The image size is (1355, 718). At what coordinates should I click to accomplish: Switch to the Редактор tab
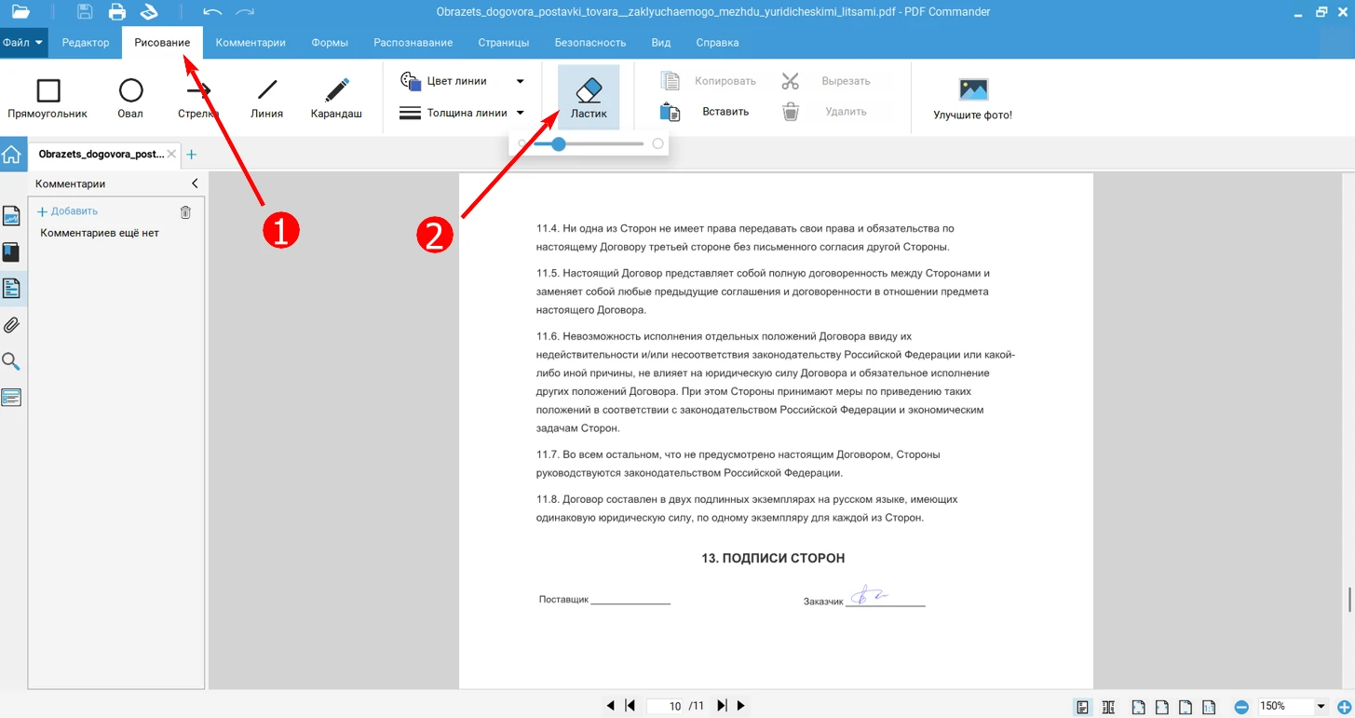pos(86,43)
